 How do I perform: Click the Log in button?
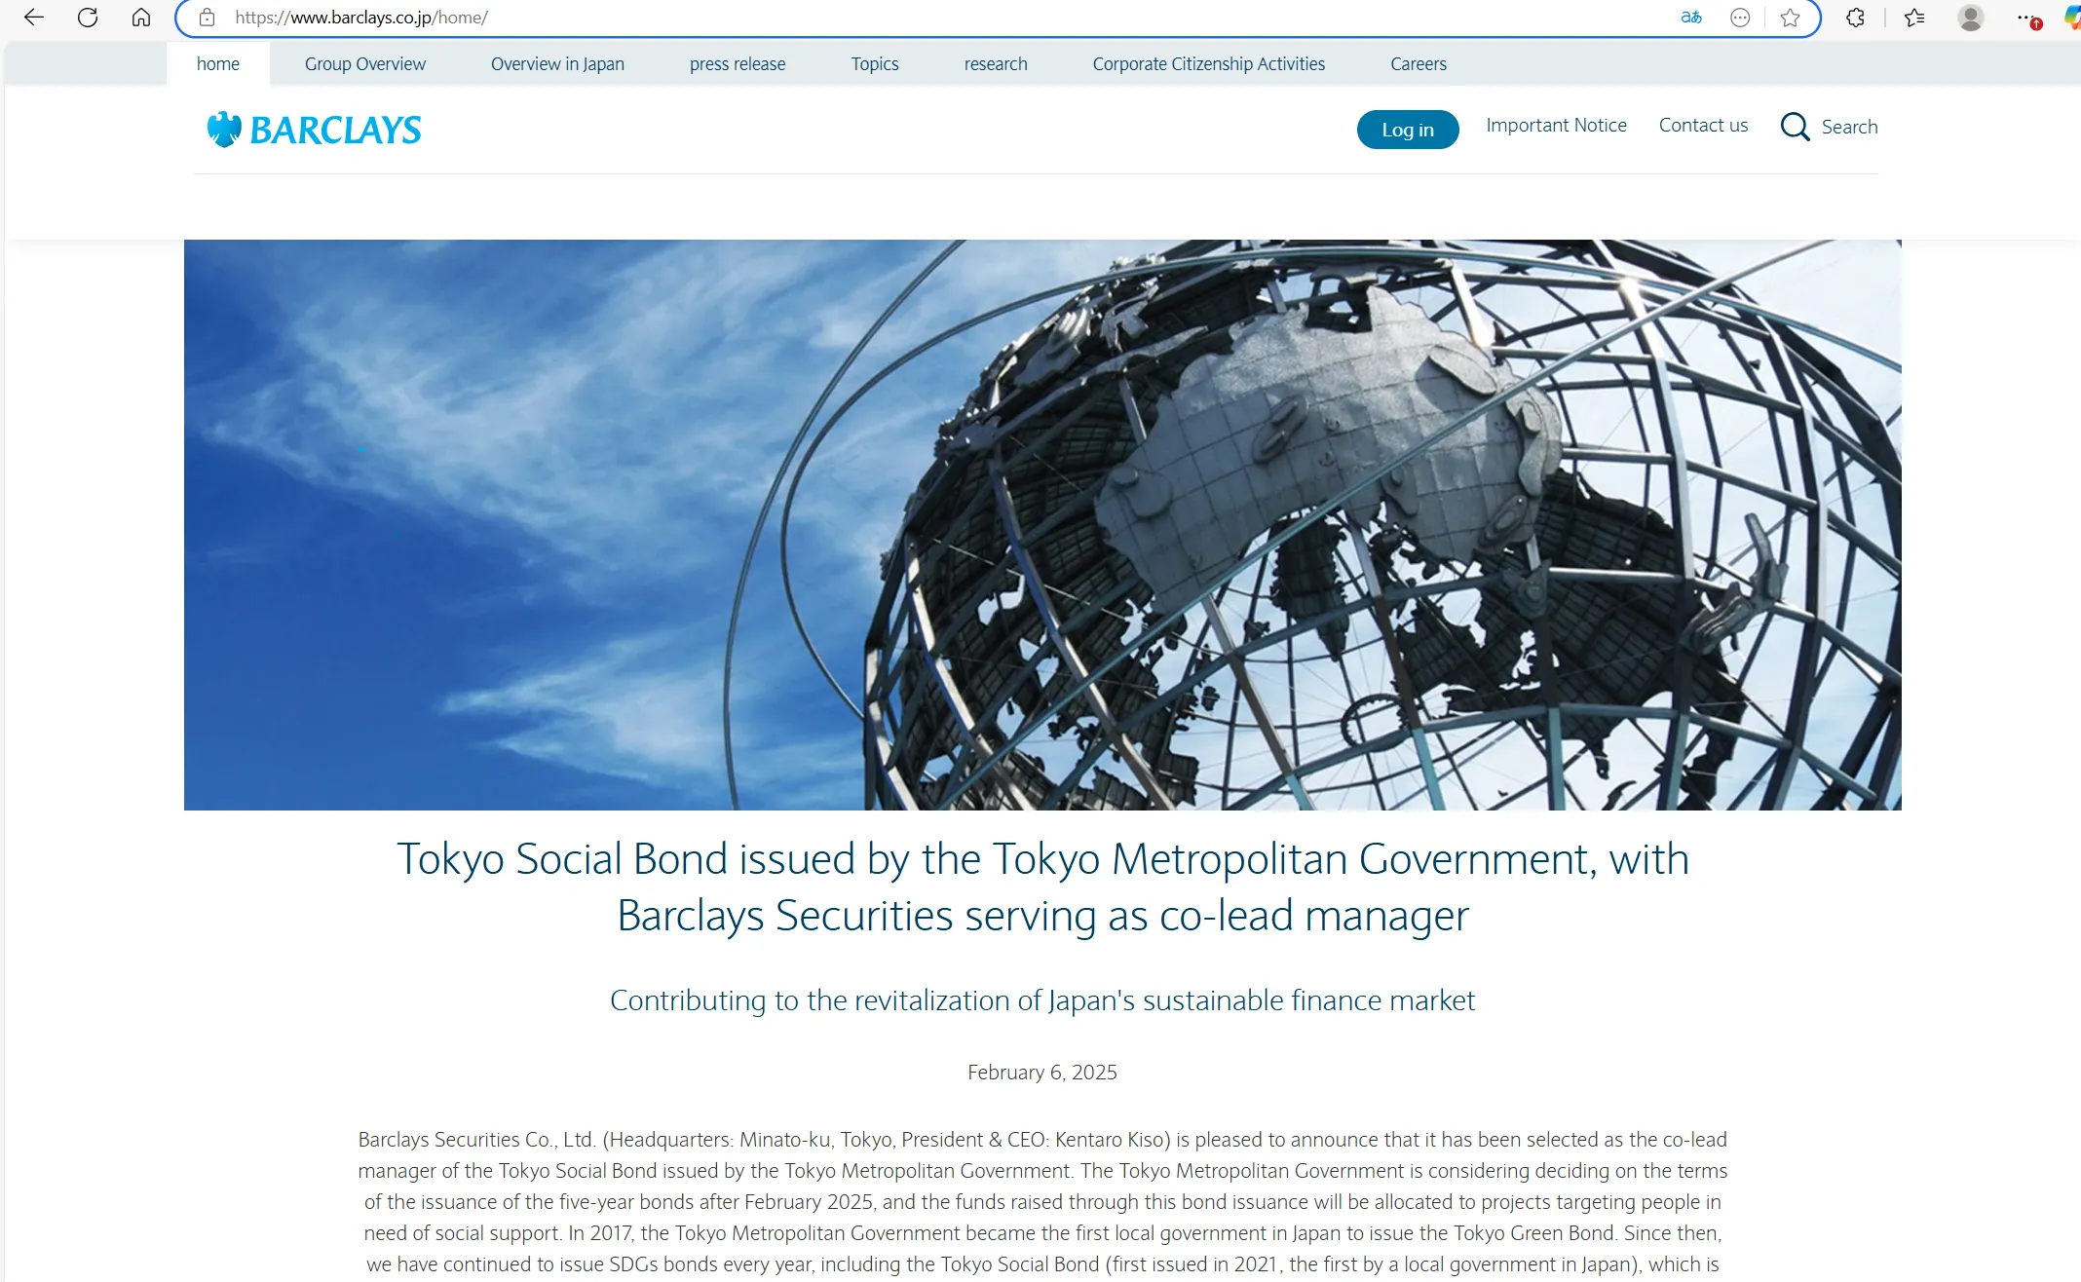pyautogui.click(x=1408, y=130)
